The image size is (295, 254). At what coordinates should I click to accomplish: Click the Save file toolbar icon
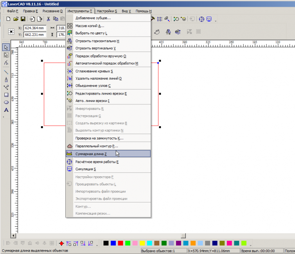[23, 19]
